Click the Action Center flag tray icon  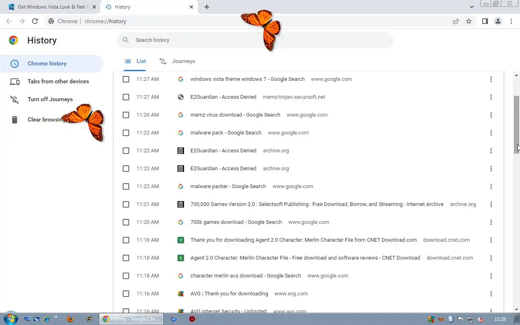(x=460, y=319)
